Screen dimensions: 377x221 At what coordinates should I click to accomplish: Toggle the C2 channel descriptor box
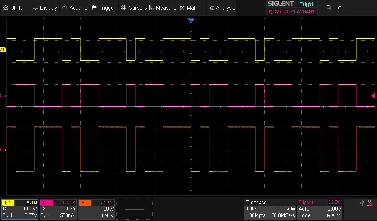(x=58, y=209)
